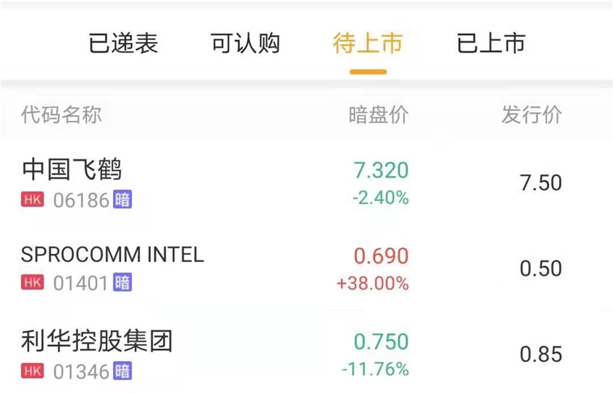This screenshot has width=613, height=394.
Task: Switch to the 已递表 tab
Action: tap(123, 44)
